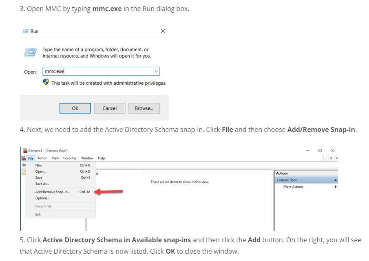Click the red MMC icon in Console1 title bar
This screenshot has height=261, width=369.
pos(25,151)
